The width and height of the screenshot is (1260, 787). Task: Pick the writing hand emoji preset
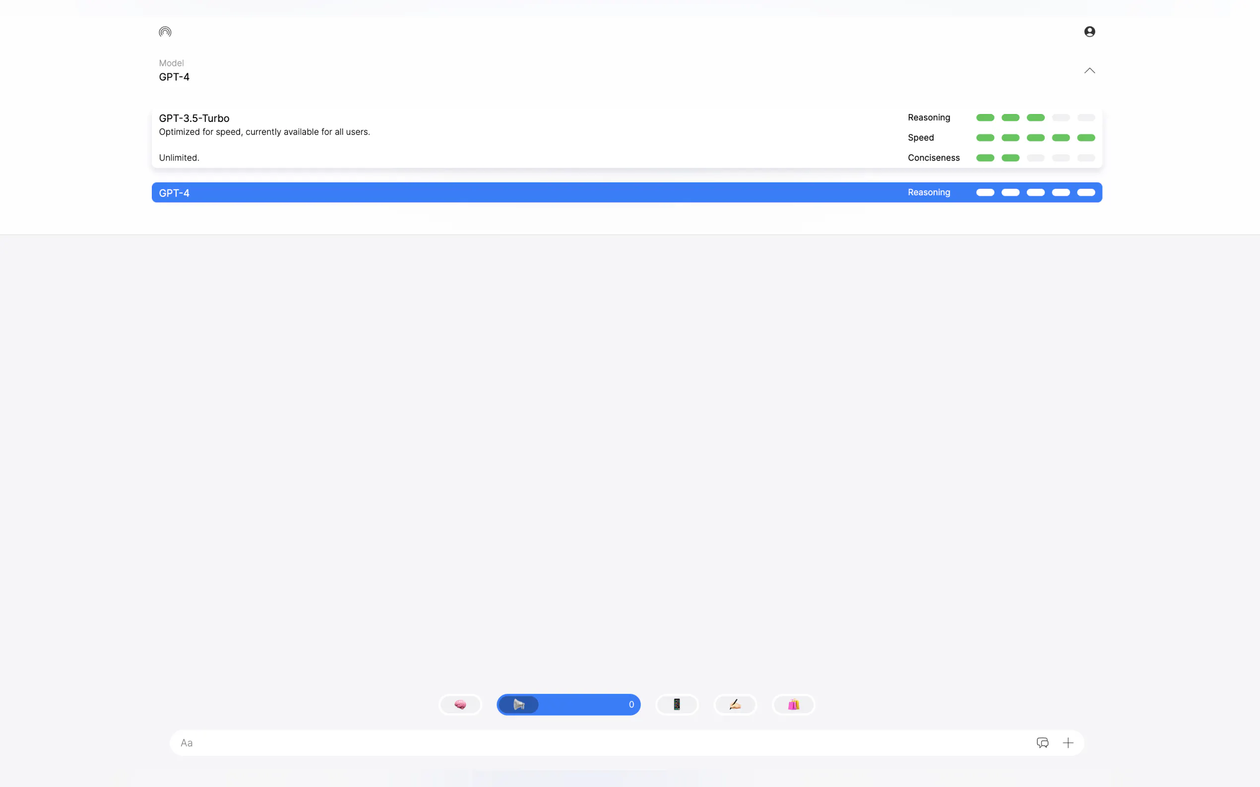pos(735,704)
